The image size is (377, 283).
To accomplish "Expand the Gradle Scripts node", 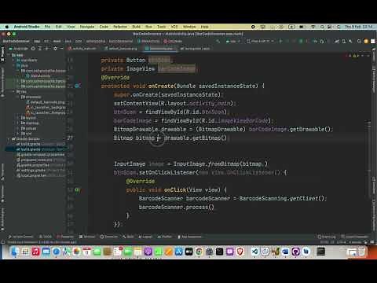I will pos(9,139).
